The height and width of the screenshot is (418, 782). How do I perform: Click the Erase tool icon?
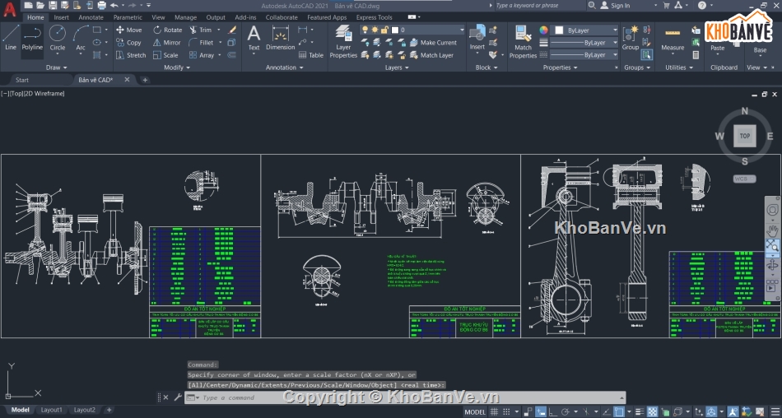point(232,30)
